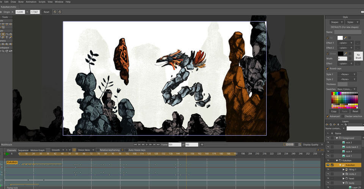Collapse the Foreground layer group
364x189 pixels.
coord(337,138)
